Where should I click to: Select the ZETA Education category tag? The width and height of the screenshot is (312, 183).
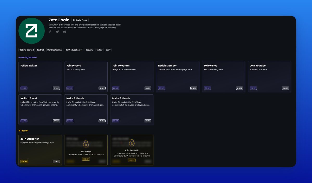tap(74, 50)
